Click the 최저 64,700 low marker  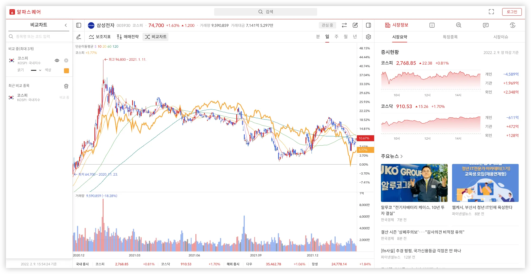96,175
